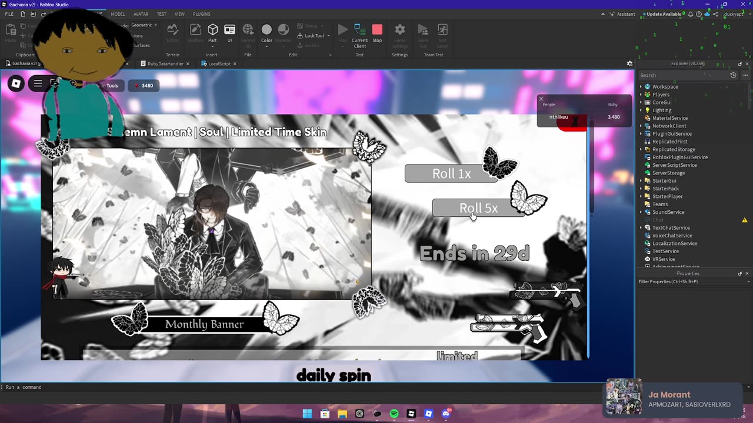Select Teams in Explorer
The image size is (753, 423).
tap(659, 204)
